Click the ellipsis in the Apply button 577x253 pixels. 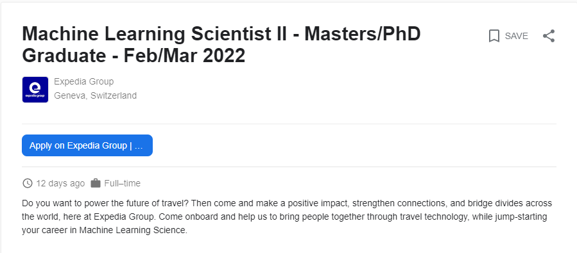pyautogui.click(x=139, y=146)
